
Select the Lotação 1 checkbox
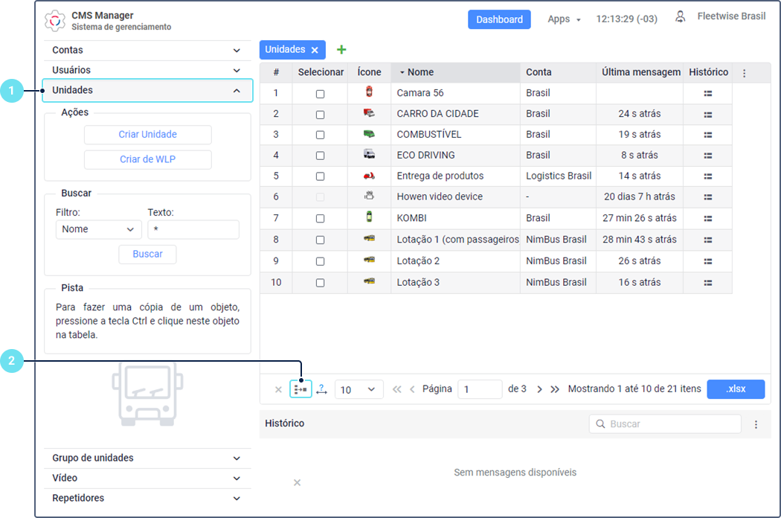pyautogui.click(x=321, y=240)
